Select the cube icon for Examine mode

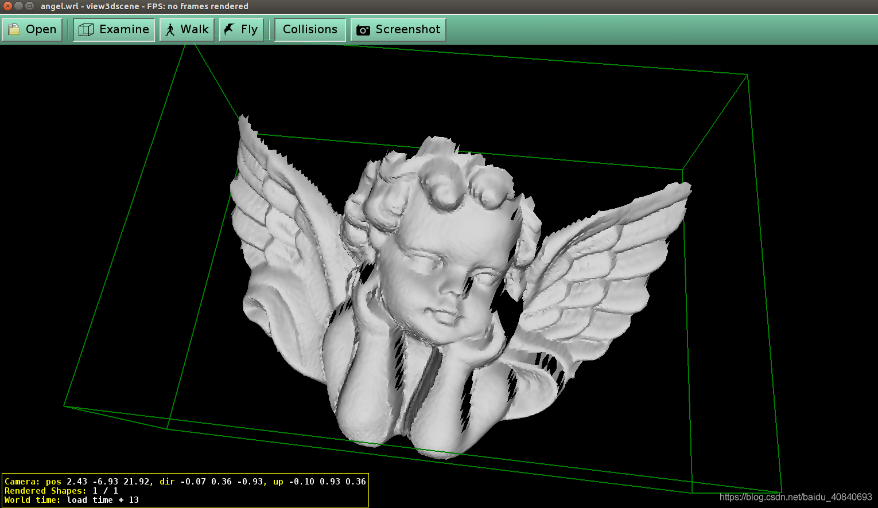click(86, 29)
